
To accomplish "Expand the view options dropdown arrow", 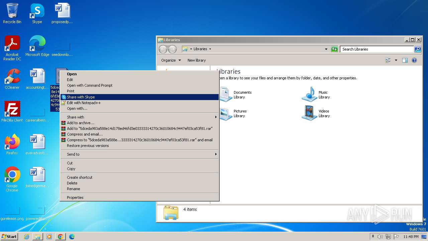I will pos(396,60).
